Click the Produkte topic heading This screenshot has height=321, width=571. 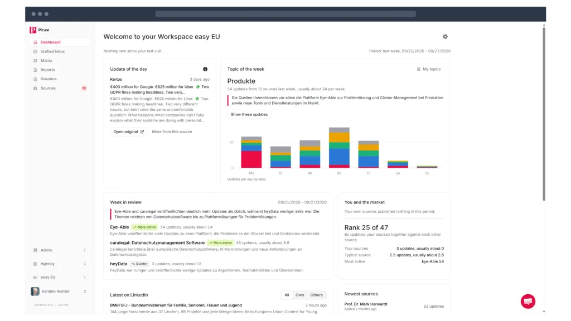(x=241, y=81)
